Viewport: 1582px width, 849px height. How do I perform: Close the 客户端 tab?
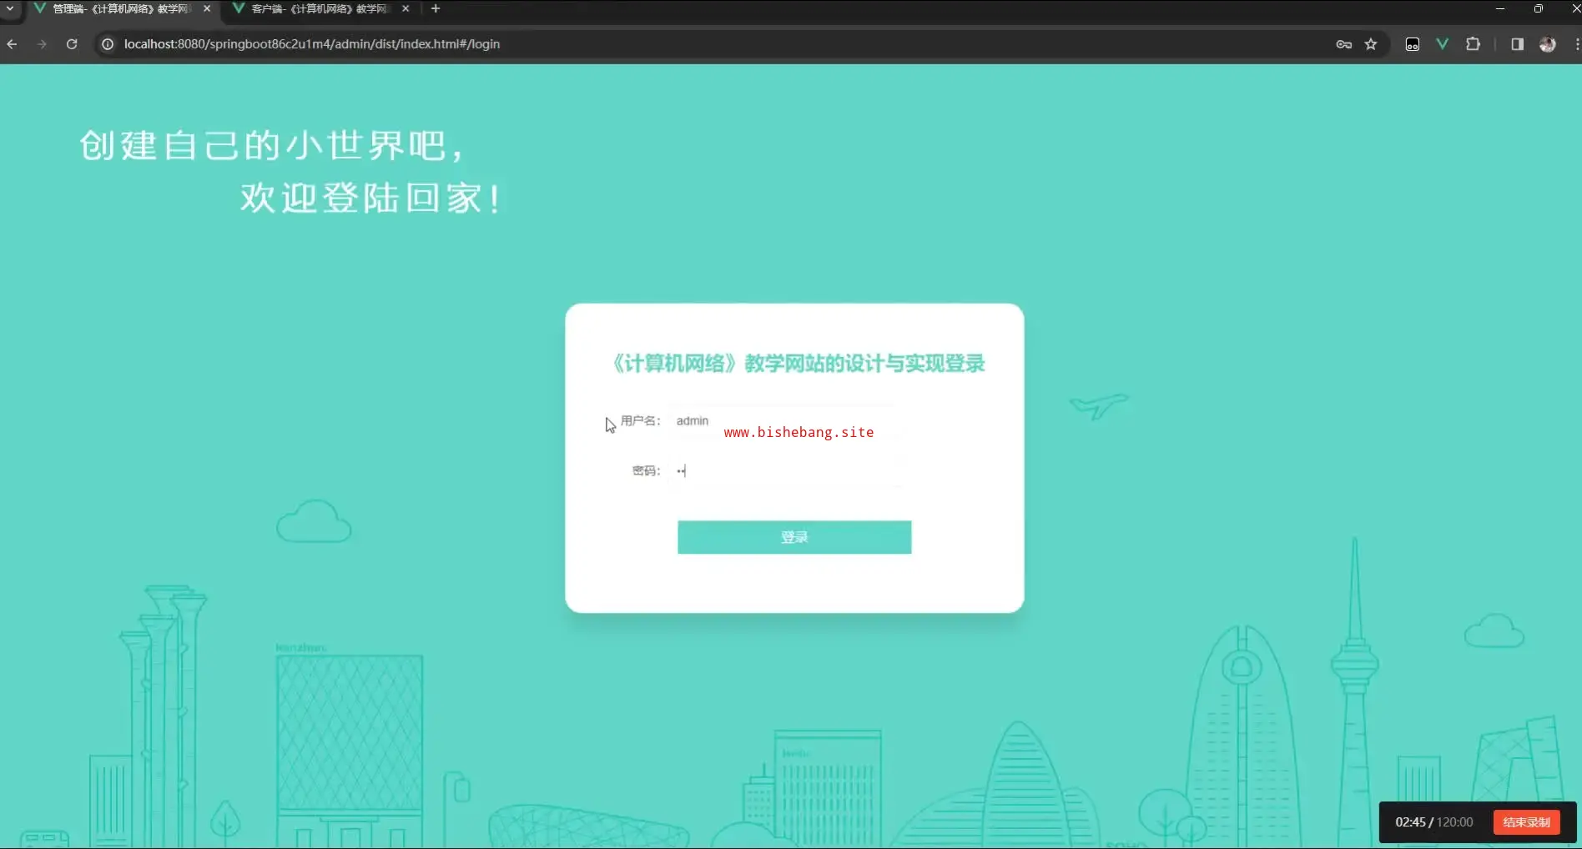click(406, 8)
